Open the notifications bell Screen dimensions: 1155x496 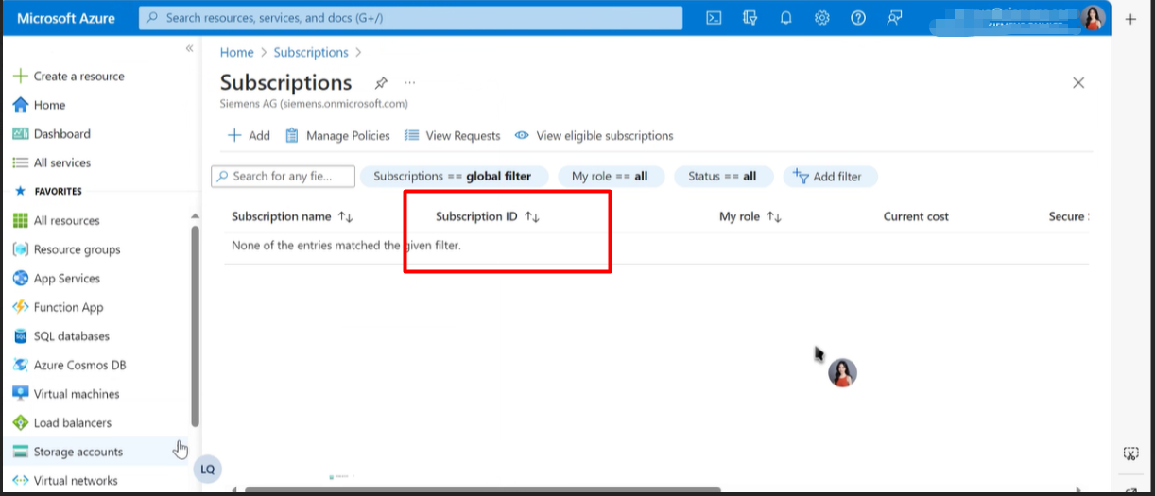(786, 18)
